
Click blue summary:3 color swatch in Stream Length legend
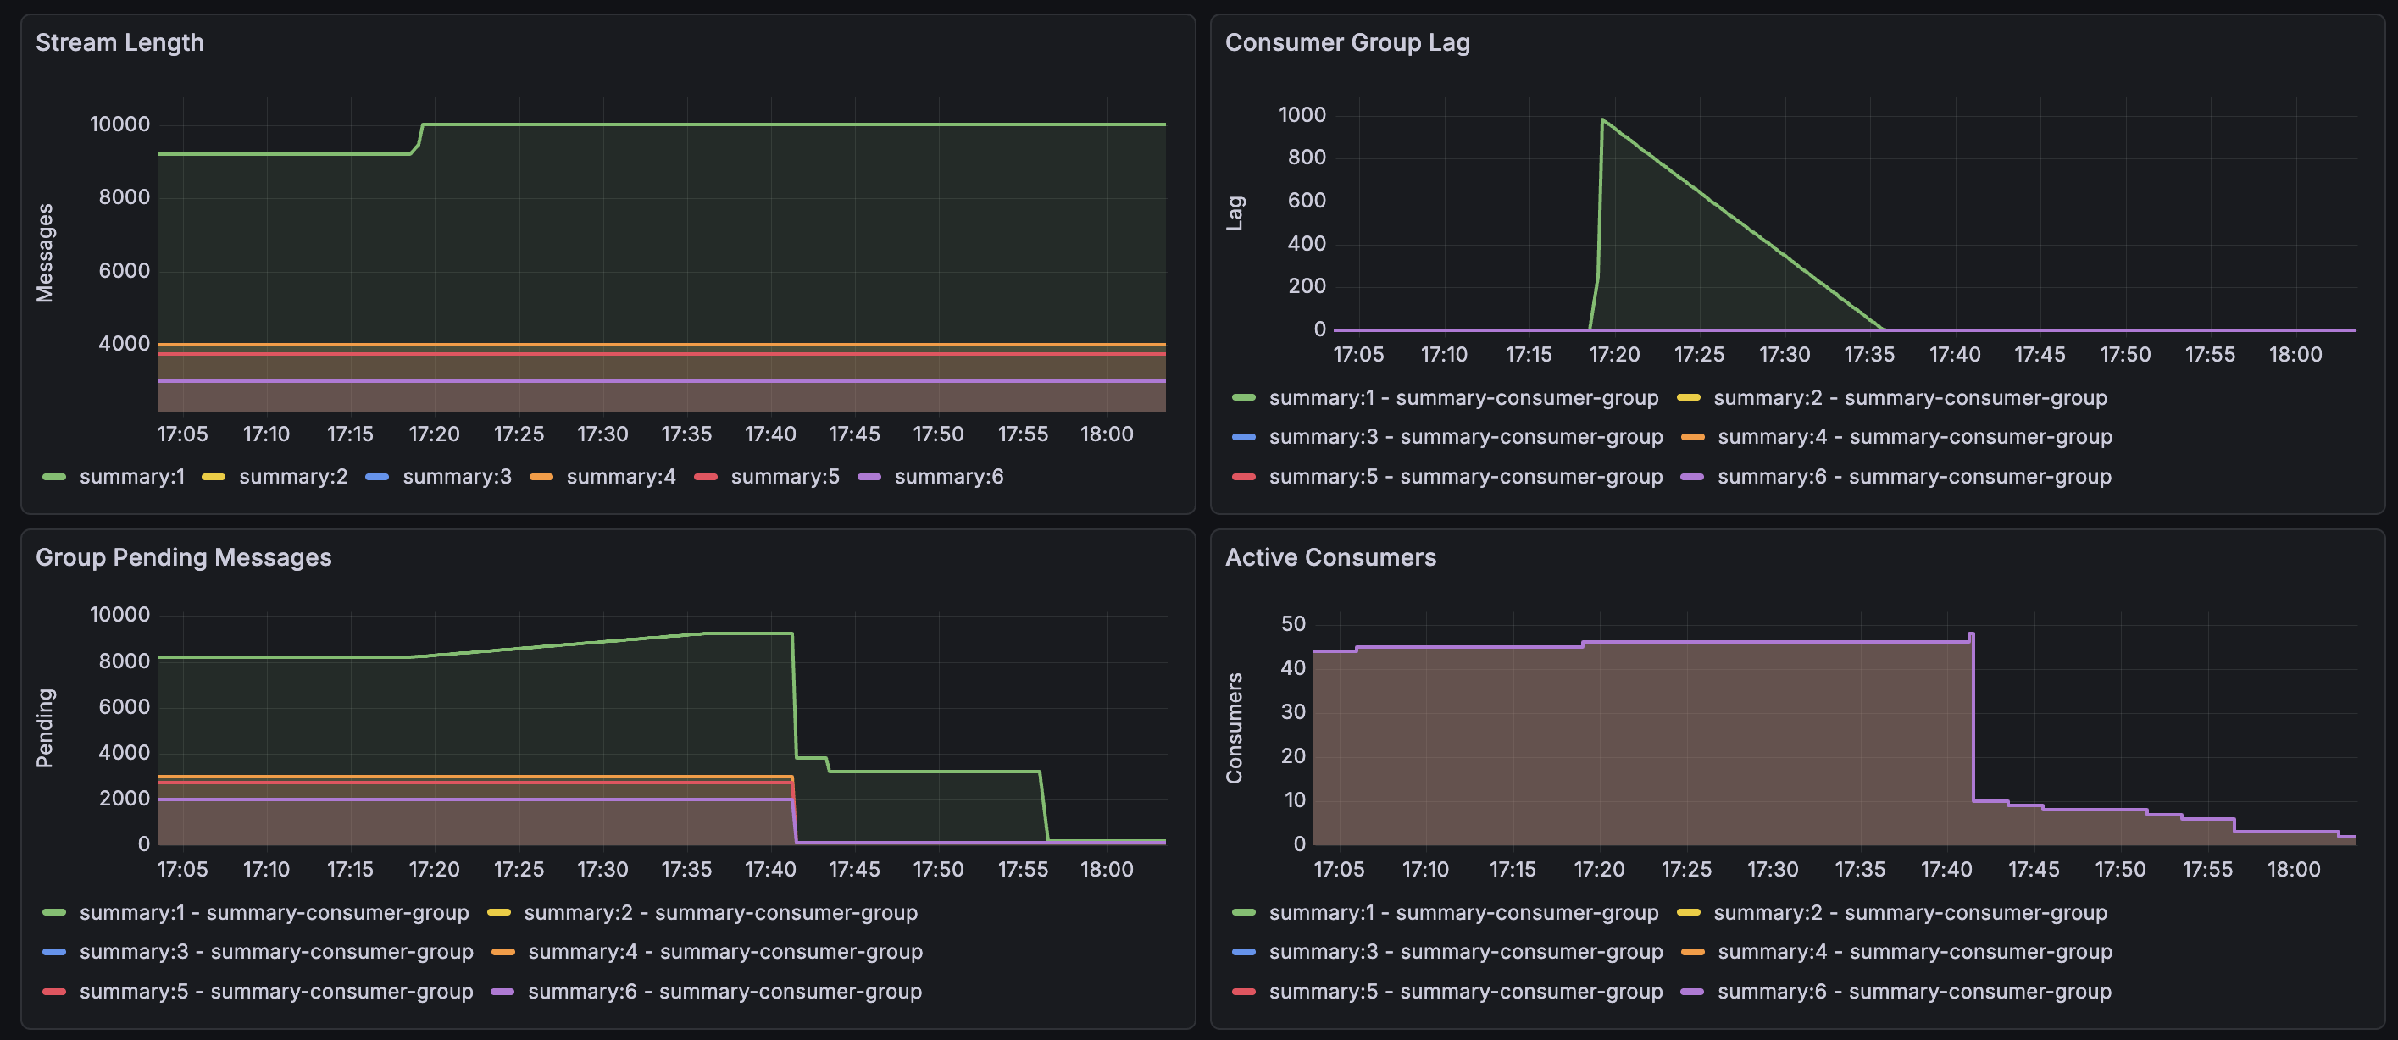[377, 477]
